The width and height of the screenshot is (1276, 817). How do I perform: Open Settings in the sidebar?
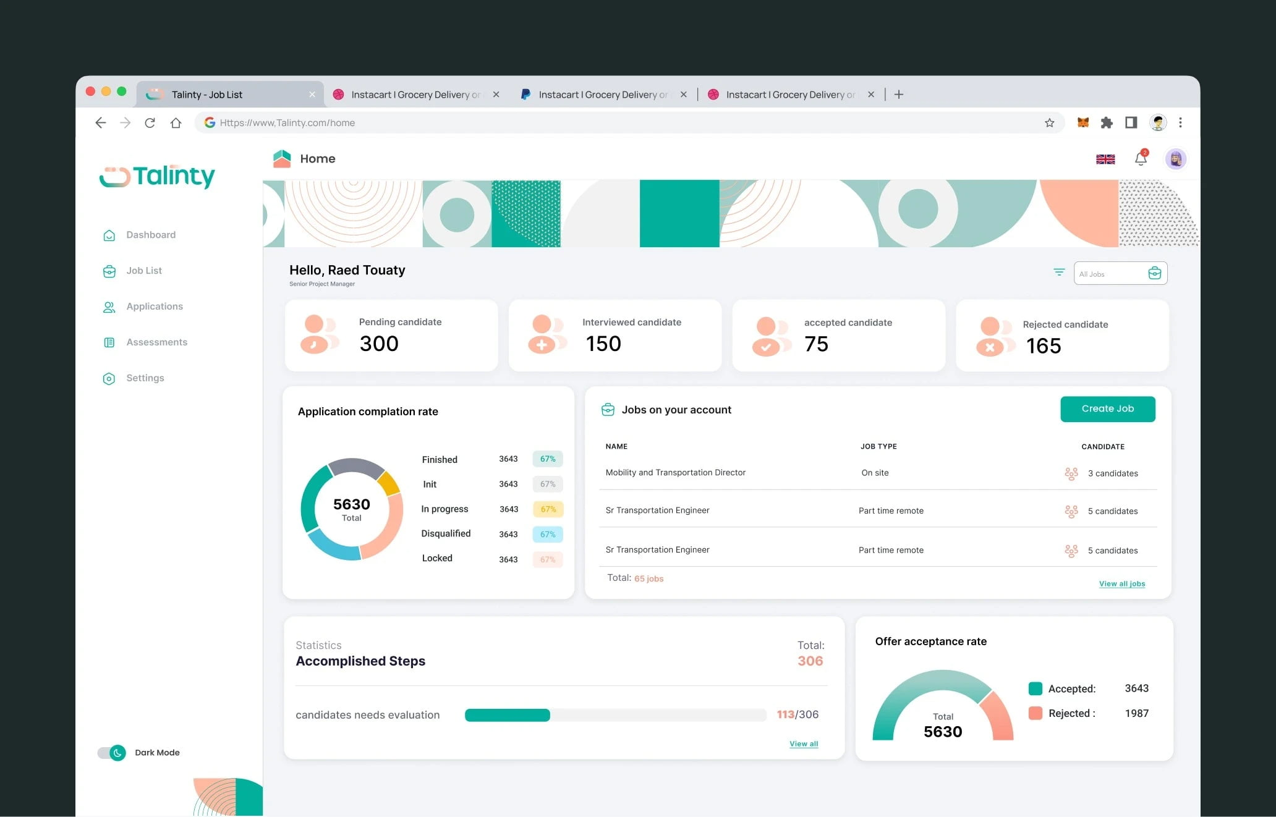(x=133, y=378)
